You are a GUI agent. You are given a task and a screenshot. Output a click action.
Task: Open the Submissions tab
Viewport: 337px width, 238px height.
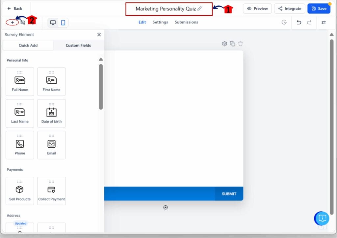point(186,22)
